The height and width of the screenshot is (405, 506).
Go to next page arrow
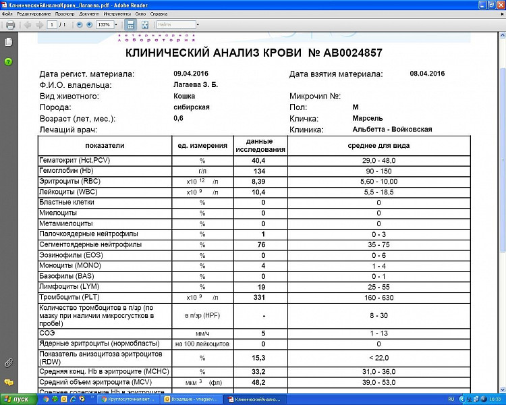click(x=38, y=24)
